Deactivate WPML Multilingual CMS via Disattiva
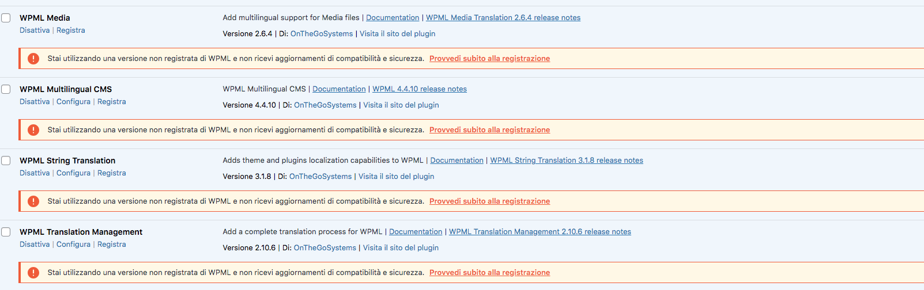This screenshot has width=924, height=290. pyautogui.click(x=35, y=102)
